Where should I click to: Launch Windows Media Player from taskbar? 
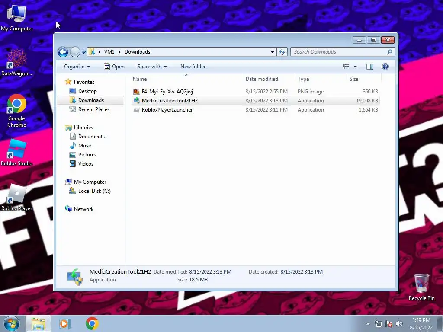tap(64, 323)
